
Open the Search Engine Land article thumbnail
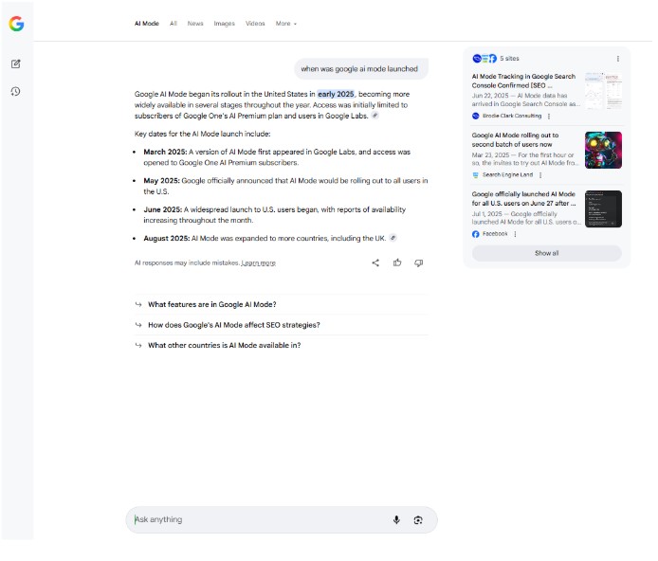pyautogui.click(x=603, y=150)
